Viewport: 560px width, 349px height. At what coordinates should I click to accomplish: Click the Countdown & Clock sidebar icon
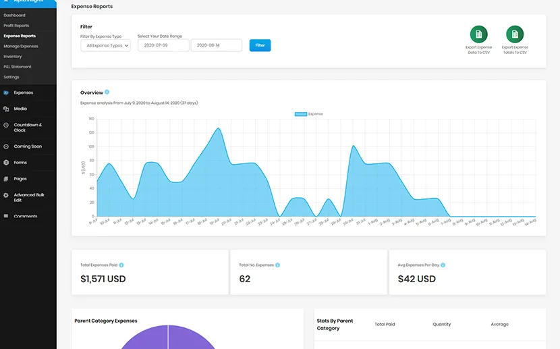click(6, 125)
